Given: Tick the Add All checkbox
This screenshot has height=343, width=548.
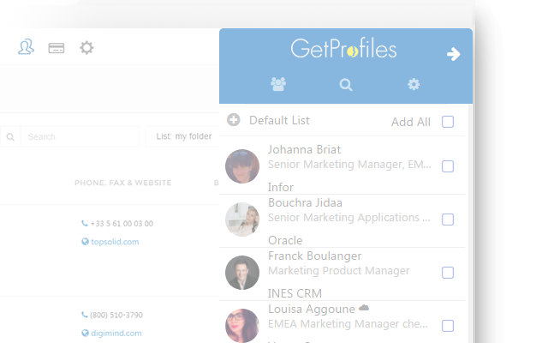Looking at the screenshot, I should [448, 122].
